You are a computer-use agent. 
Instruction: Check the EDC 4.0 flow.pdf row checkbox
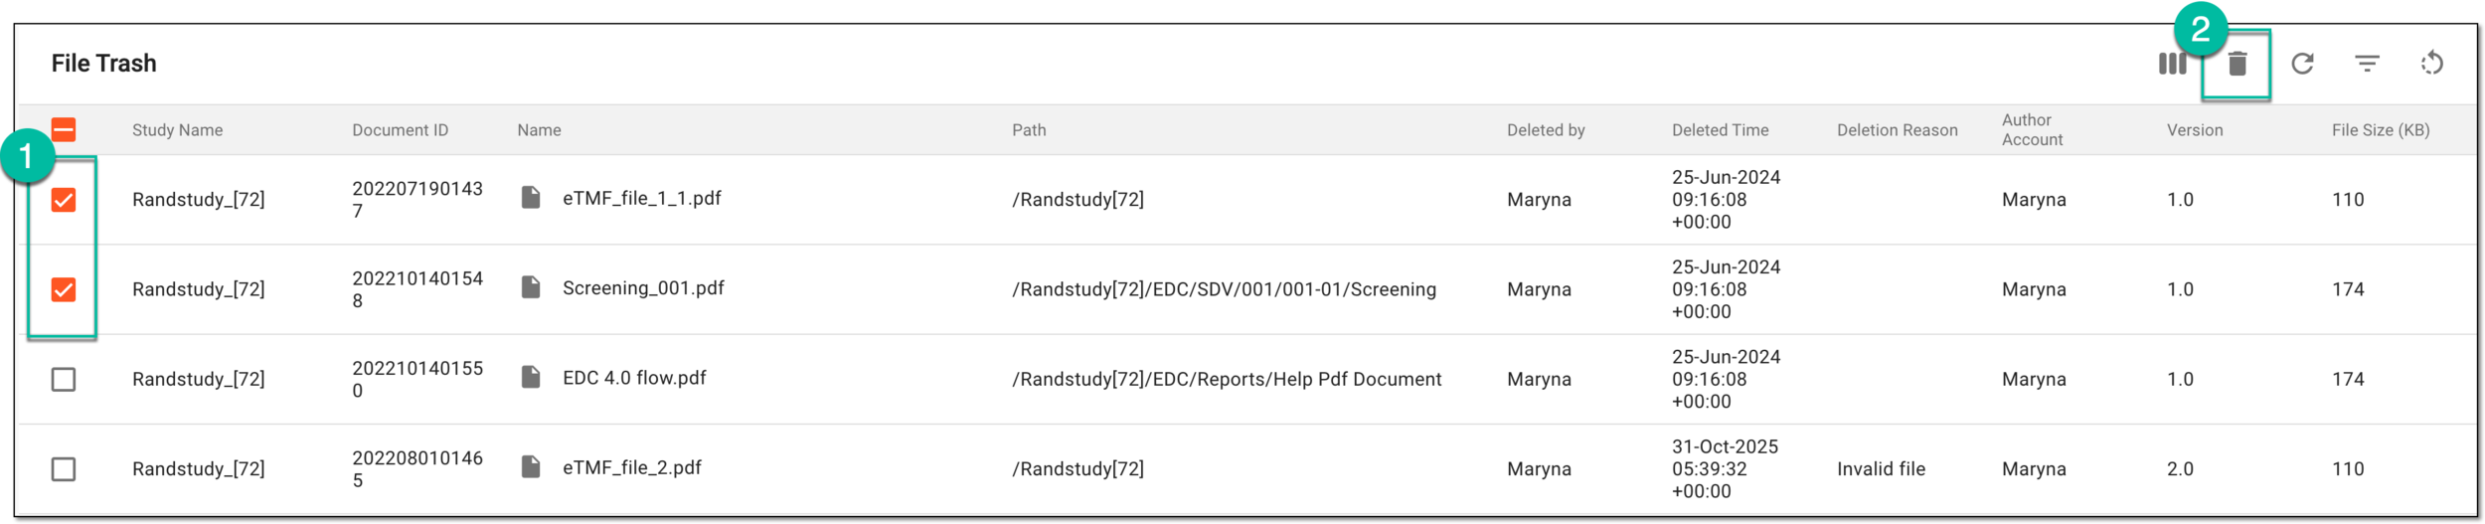click(64, 379)
